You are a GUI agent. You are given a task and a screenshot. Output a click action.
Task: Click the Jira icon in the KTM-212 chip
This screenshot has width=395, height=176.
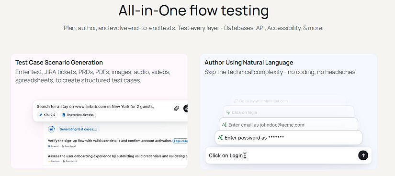(41, 115)
